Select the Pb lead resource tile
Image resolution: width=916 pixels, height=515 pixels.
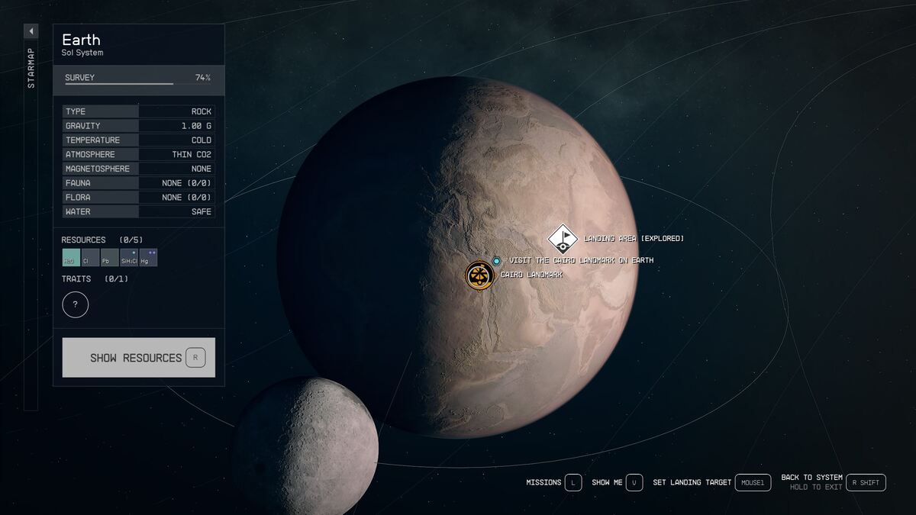(x=109, y=258)
